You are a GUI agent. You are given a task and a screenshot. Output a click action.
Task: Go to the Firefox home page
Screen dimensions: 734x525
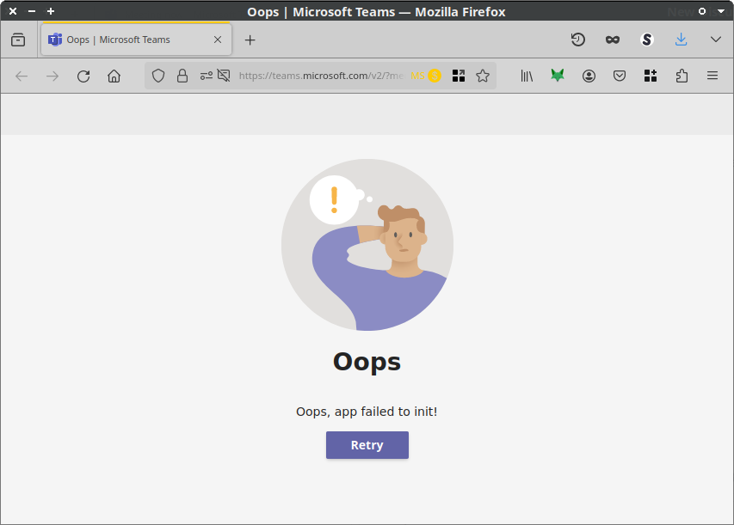[x=114, y=76]
